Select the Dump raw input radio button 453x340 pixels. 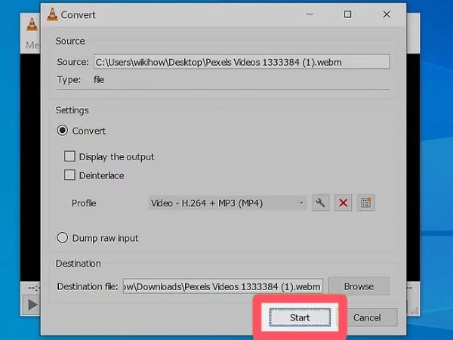[62, 238]
